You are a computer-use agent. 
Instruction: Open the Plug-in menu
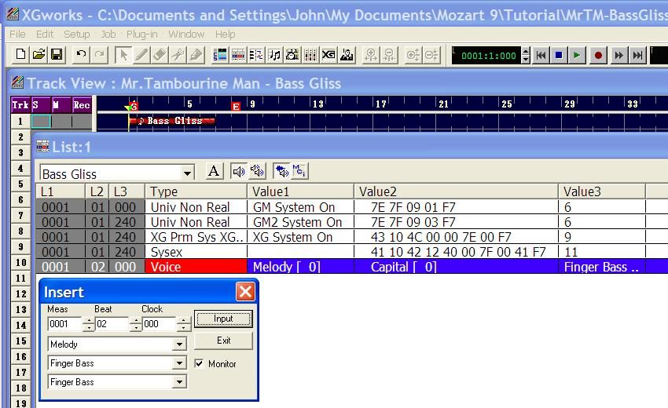[x=142, y=34]
